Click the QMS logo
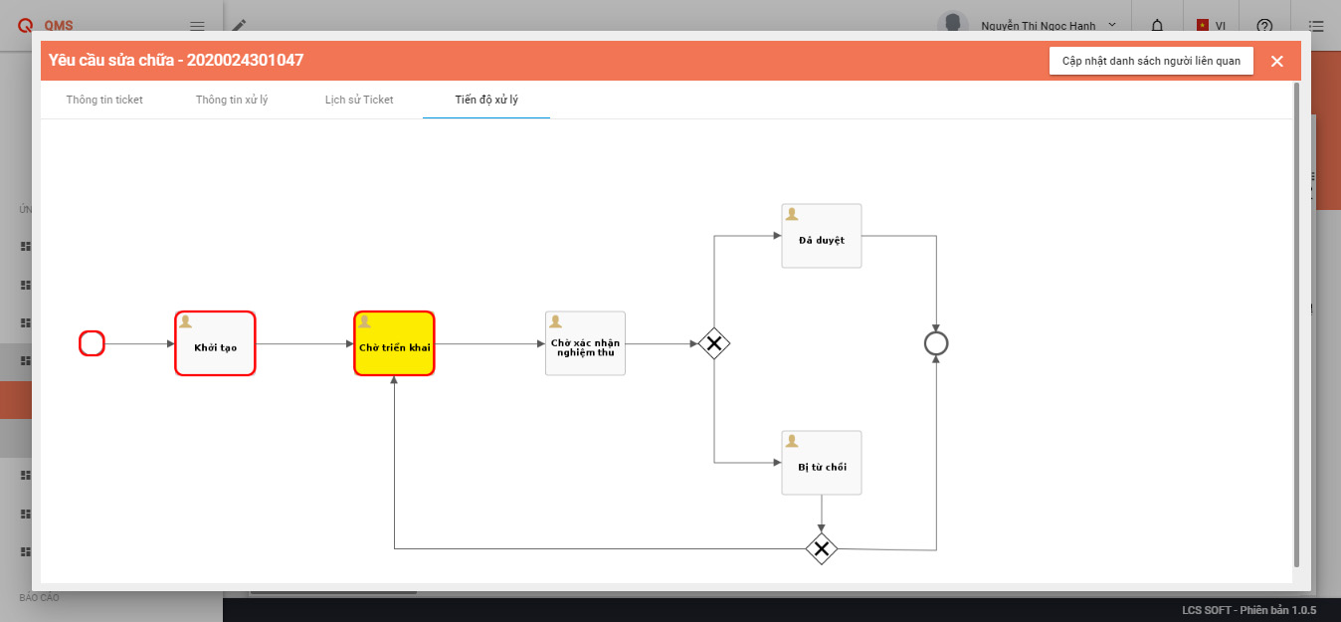This screenshot has width=1341, height=622. pyautogui.click(x=46, y=26)
